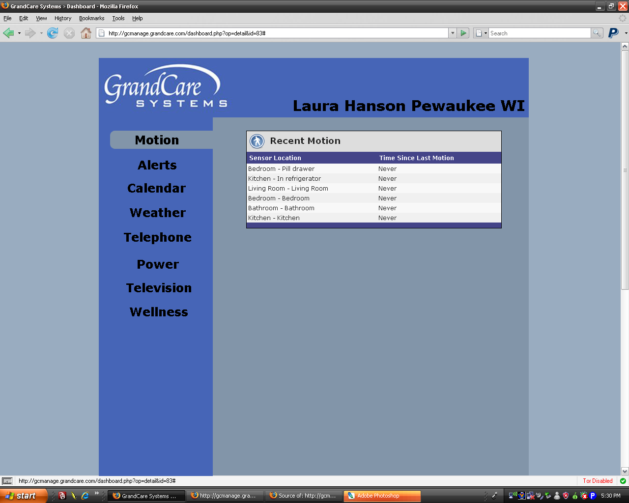Image resolution: width=629 pixels, height=503 pixels.
Task: Click the Back arrow in Firefox toolbar
Action: [8, 33]
